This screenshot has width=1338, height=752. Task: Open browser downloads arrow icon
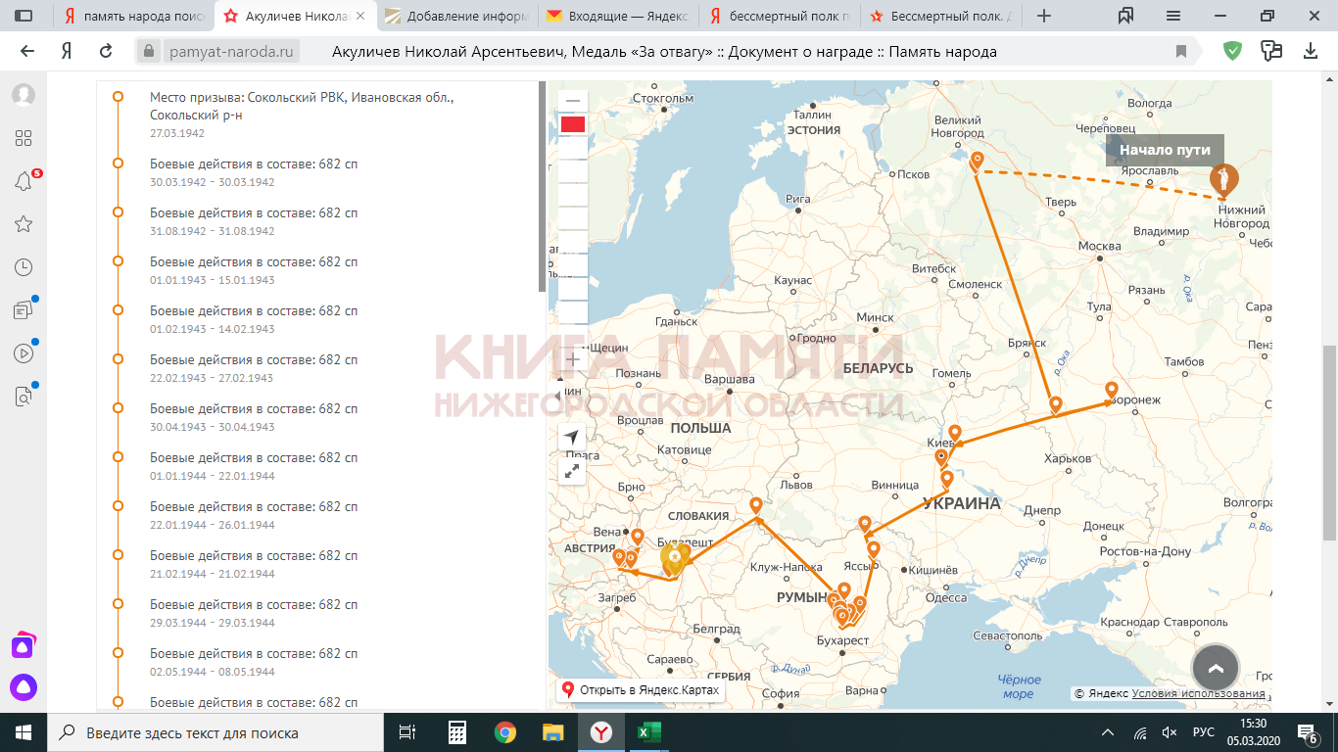click(x=1310, y=51)
